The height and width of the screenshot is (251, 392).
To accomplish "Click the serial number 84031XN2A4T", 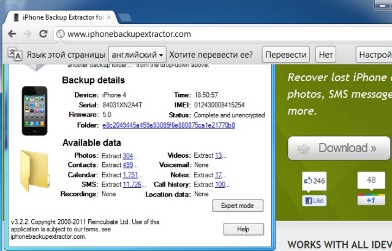I will 123,105.
